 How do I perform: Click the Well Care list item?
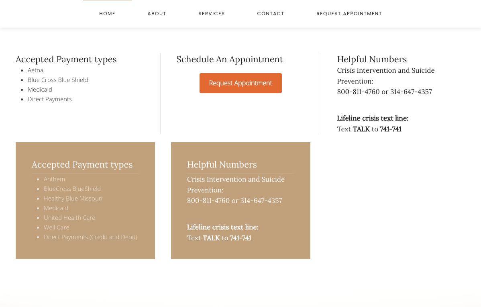(57, 227)
